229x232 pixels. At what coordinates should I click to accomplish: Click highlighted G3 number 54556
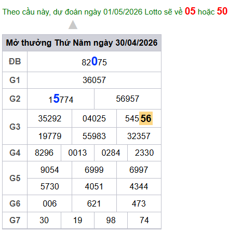coord(139,118)
